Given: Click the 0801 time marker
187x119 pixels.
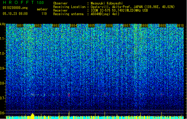Looking at the screenshot, I should point(20,26).
